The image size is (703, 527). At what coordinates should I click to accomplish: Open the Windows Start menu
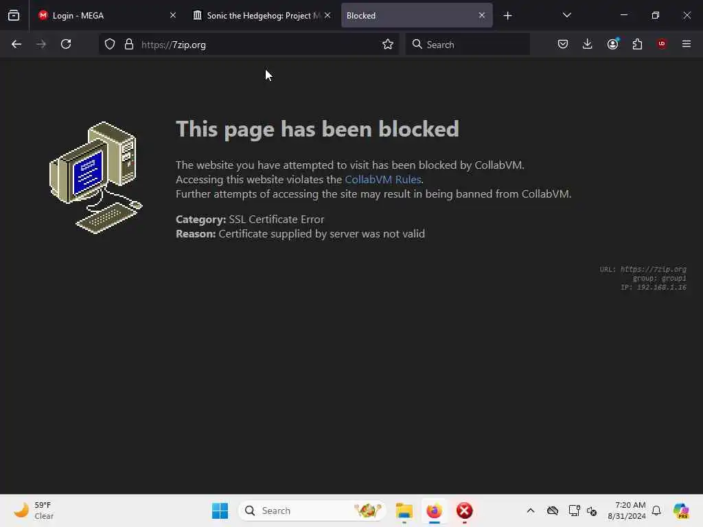click(x=220, y=511)
